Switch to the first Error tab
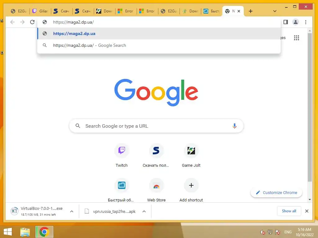This screenshot has height=238, width=318. pyautogui.click(x=126, y=11)
